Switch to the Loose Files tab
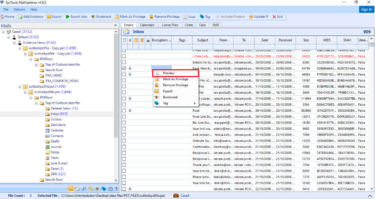Viewport: 375px width, 199px height. pyautogui.click(x=170, y=25)
